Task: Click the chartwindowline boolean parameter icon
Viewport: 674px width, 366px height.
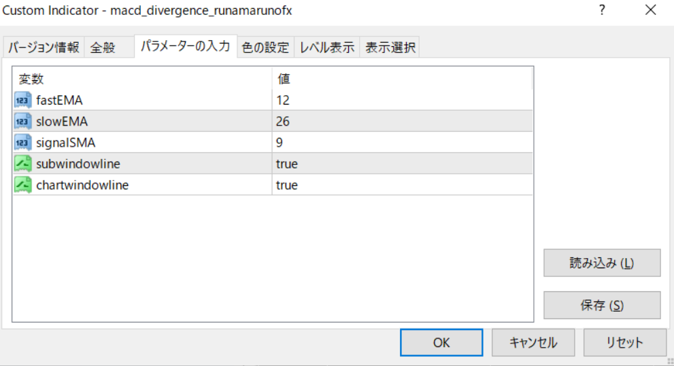Action: 23,185
